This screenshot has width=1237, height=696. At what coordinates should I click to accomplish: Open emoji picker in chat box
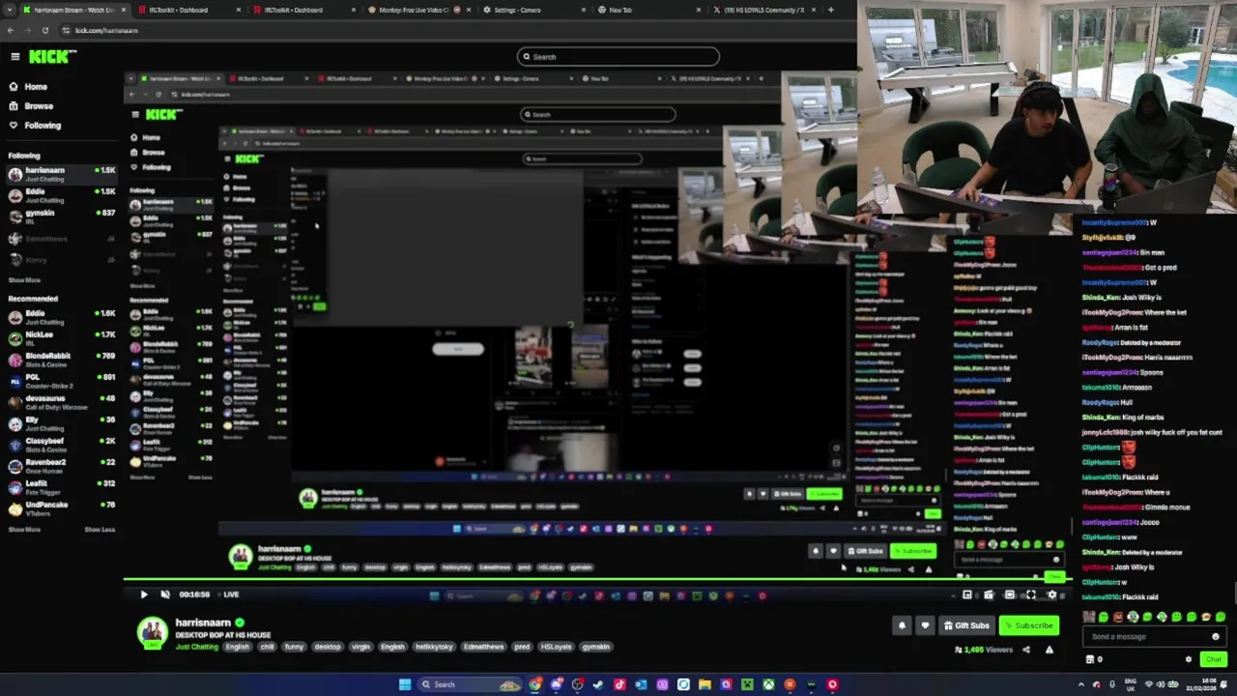click(1216, 637)
